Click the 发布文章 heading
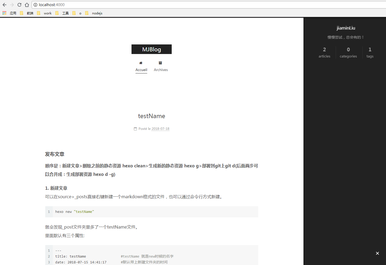This screenshot has width=386, height=265. [55, 154]
